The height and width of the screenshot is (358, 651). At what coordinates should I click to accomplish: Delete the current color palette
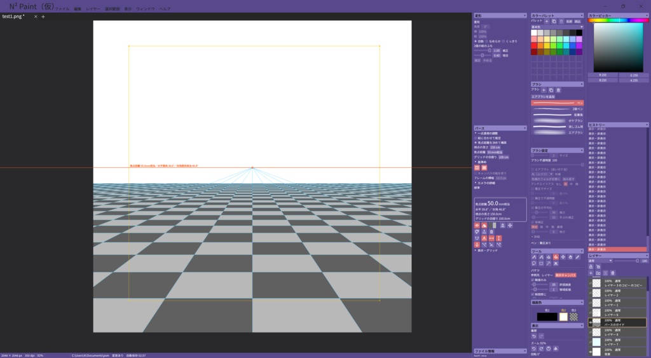pyautogui.click(x=561, y=21)
